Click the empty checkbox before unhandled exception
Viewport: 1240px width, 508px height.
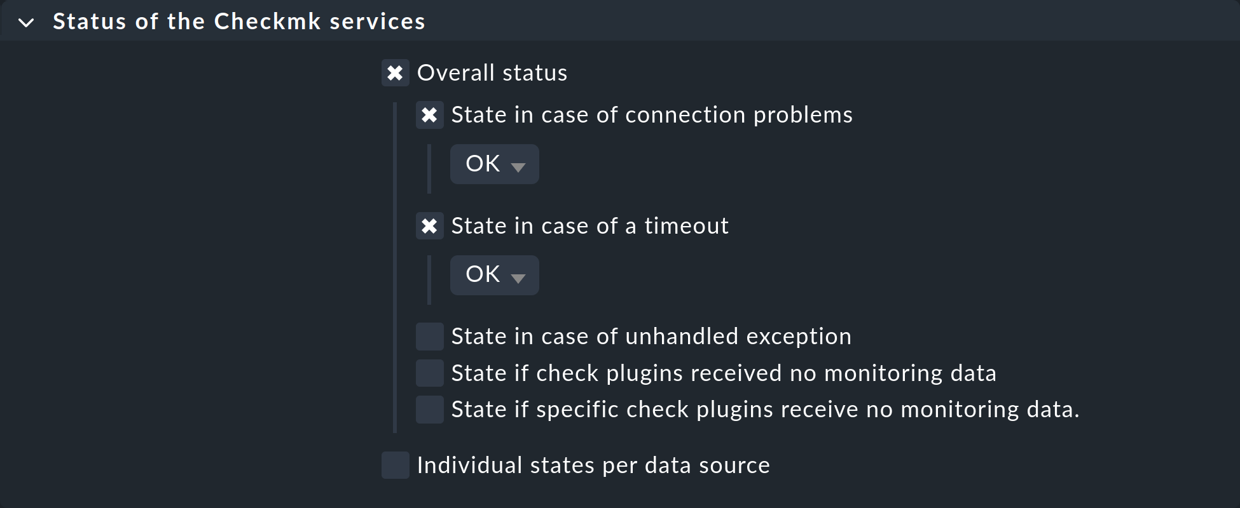point(429,337)
